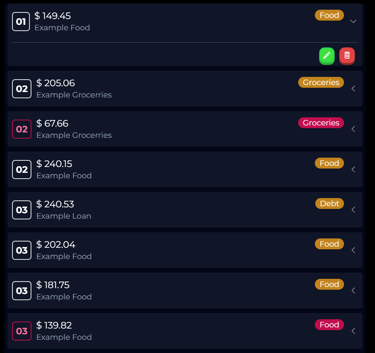Image resolution: width=375 pixels, height=353 pixels.
Task: Click the Debt category tag
Action: [329, 203]
